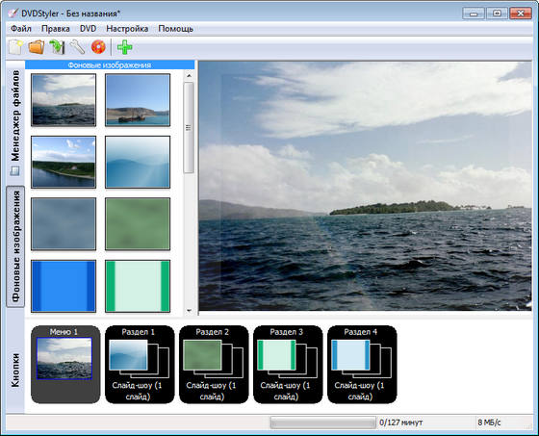Click the green plus add-file icon
539x436 pixels.
click(124, 47)
